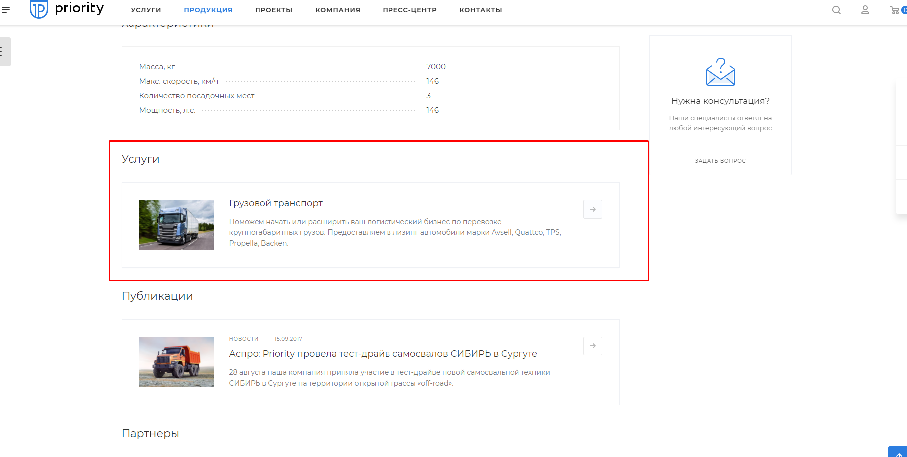907x457 pixels.
Task: Open the Аспро: Priority тест-драйв article
Action: click(x=383, y=354)
